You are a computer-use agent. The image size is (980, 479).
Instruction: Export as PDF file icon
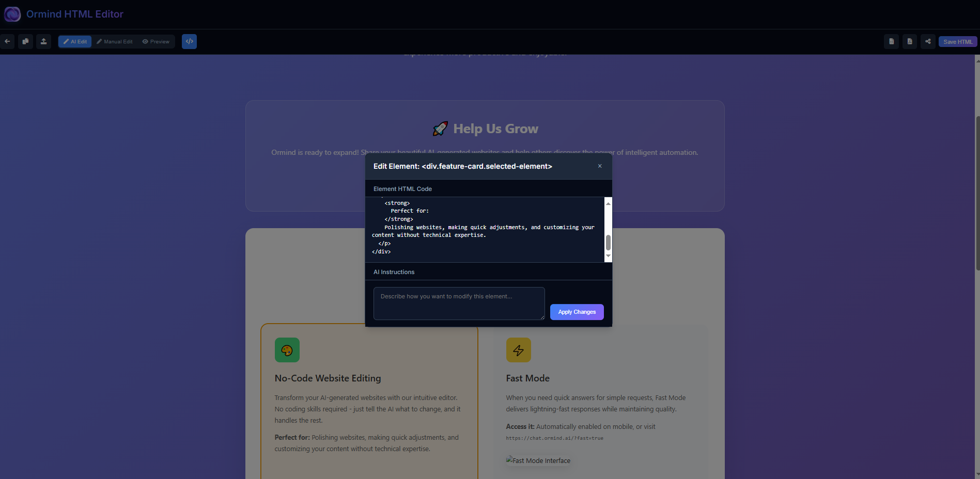click(910, 42)
